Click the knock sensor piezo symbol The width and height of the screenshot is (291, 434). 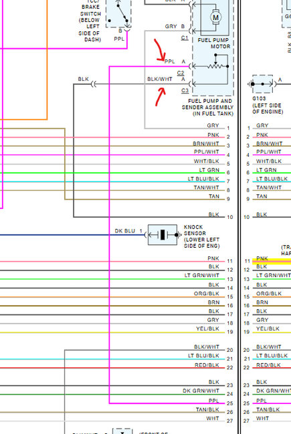pos(163,235)
